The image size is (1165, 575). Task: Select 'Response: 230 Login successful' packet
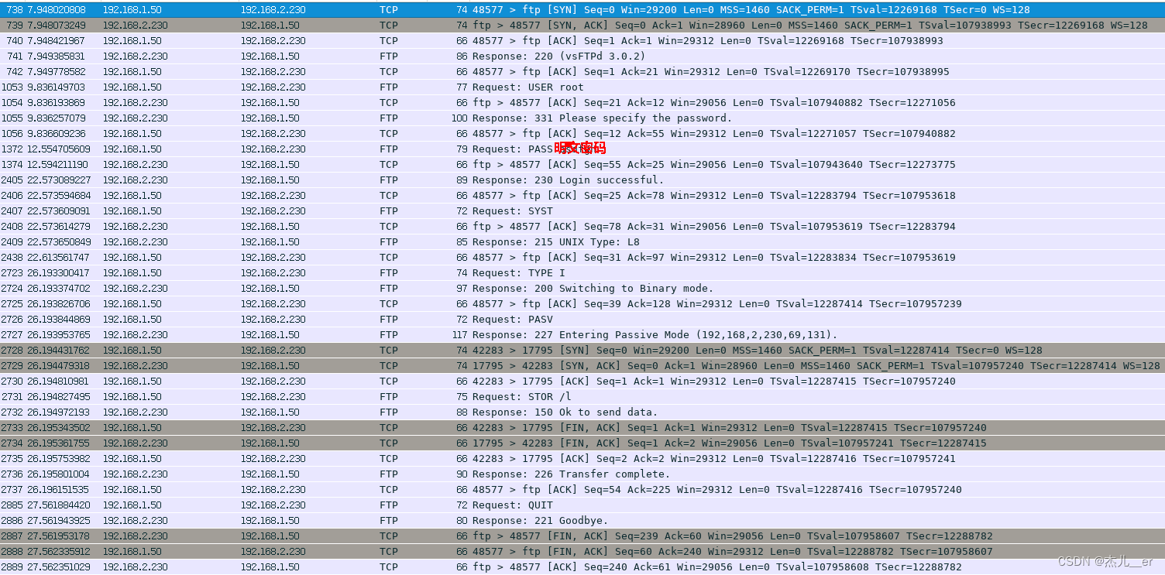582,180
